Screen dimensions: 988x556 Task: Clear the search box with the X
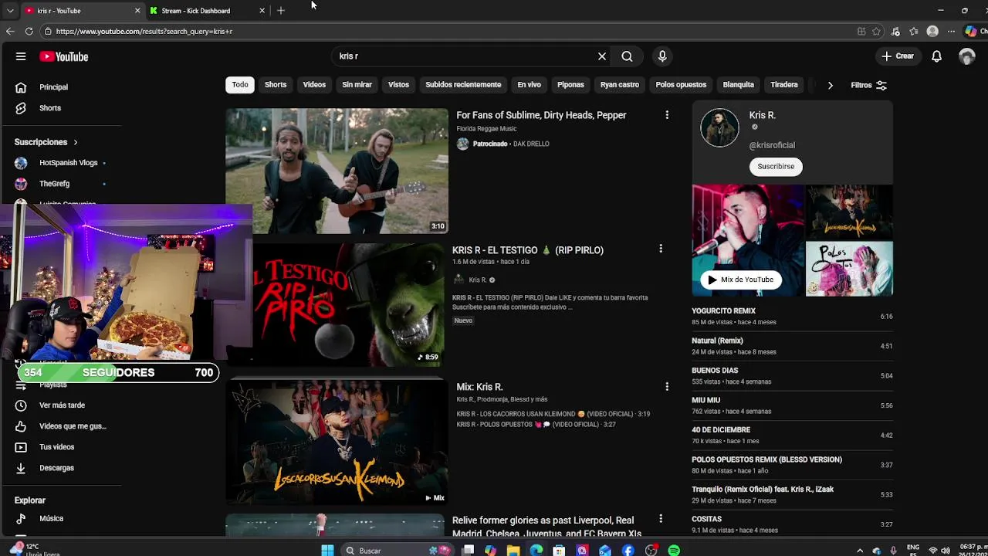(602, 56)
